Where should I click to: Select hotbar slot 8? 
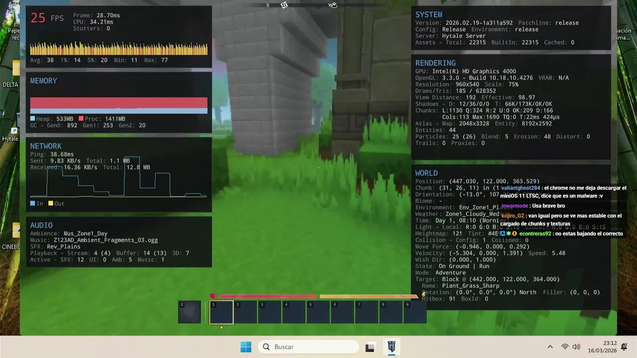(x=391, y=312)
